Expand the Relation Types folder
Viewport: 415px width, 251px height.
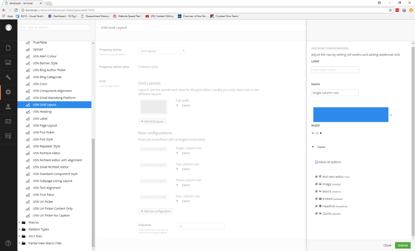pos(20,229)
